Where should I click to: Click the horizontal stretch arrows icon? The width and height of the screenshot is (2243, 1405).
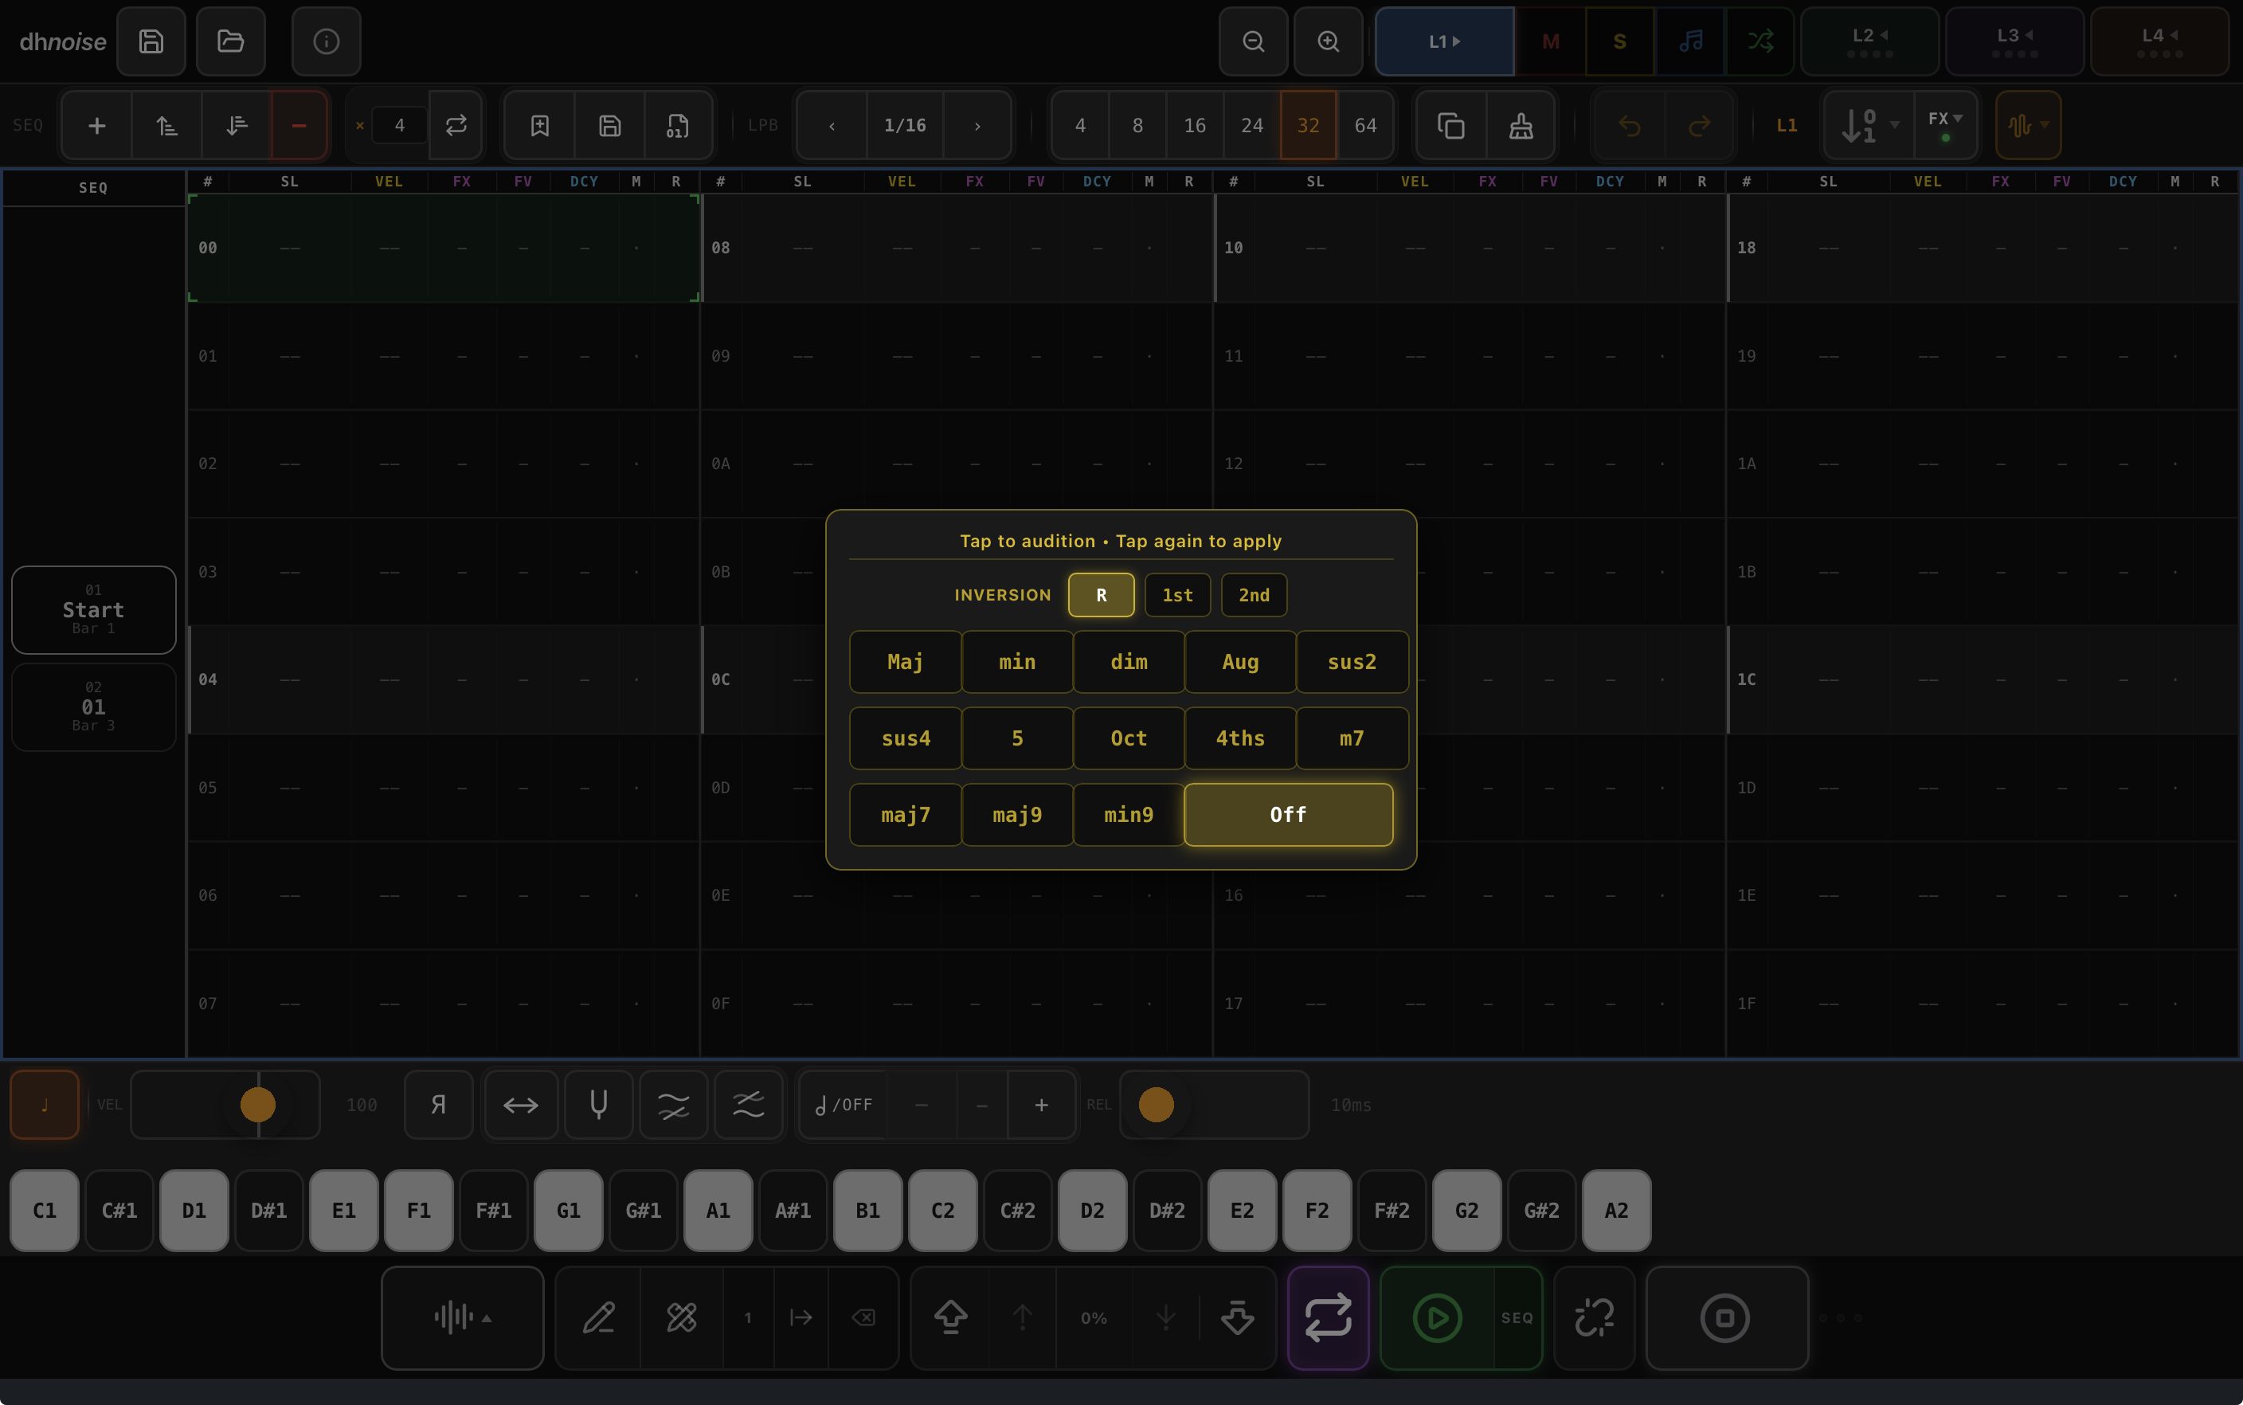[521, 1105]
